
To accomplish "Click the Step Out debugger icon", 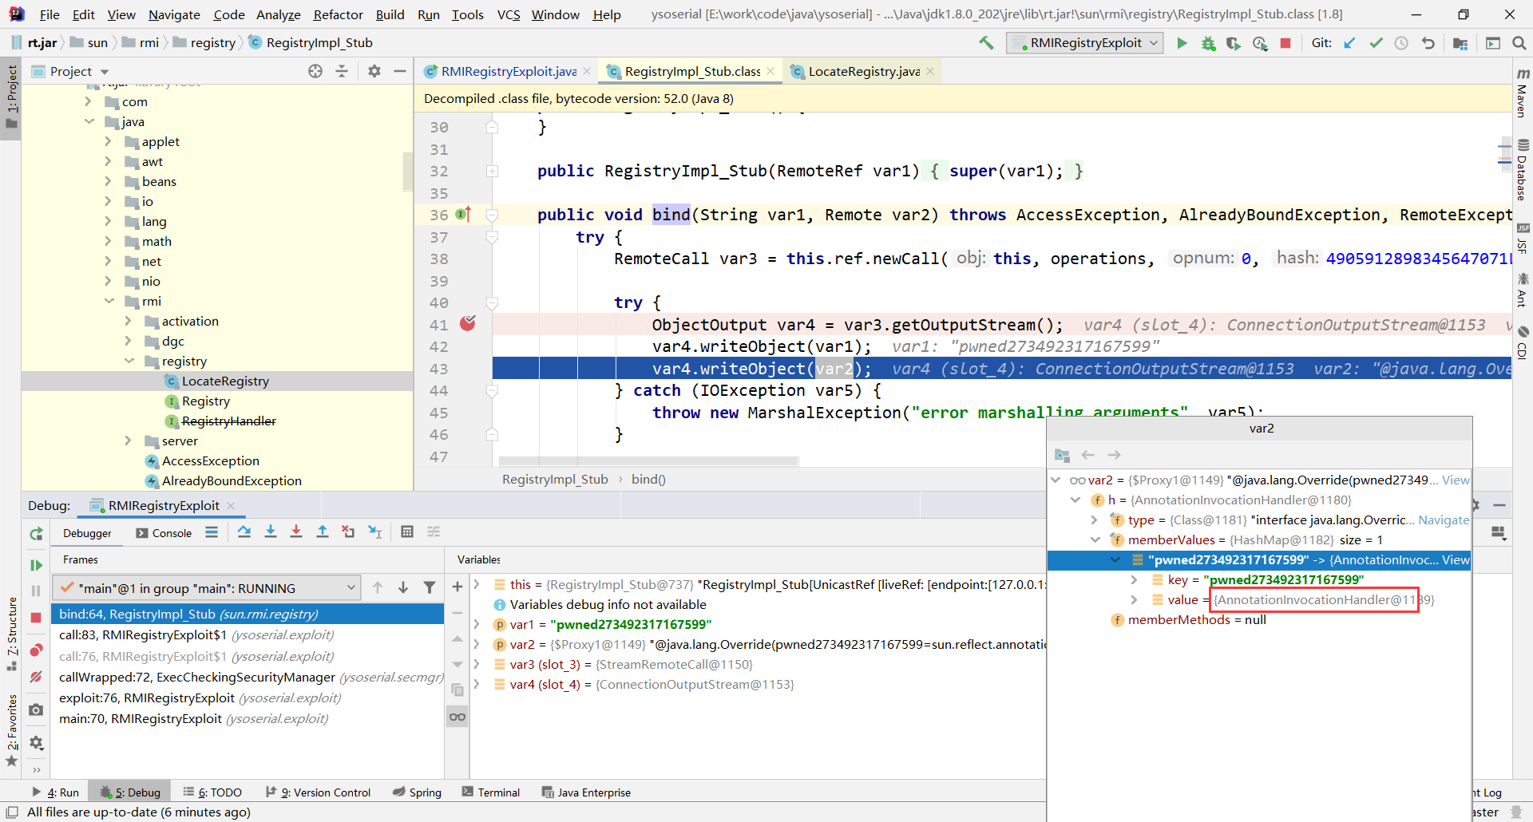I will point(323,532).
